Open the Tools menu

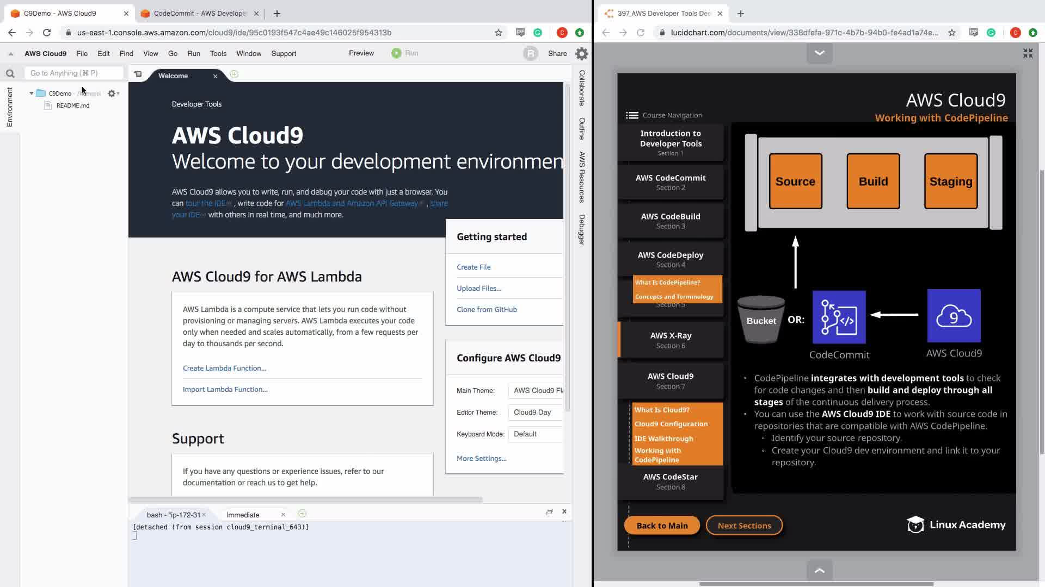(x=218, y=53)
